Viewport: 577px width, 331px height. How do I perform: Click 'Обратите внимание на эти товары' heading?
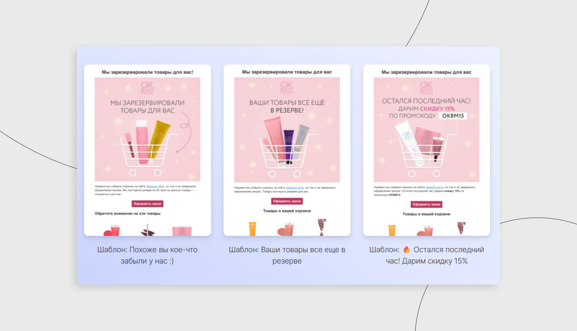coord(128,213)
